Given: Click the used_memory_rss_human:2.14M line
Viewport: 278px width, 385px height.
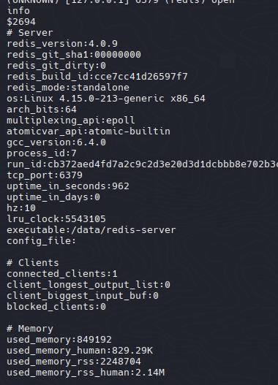Looking at the screenshot, I should [x=86, y=373].
